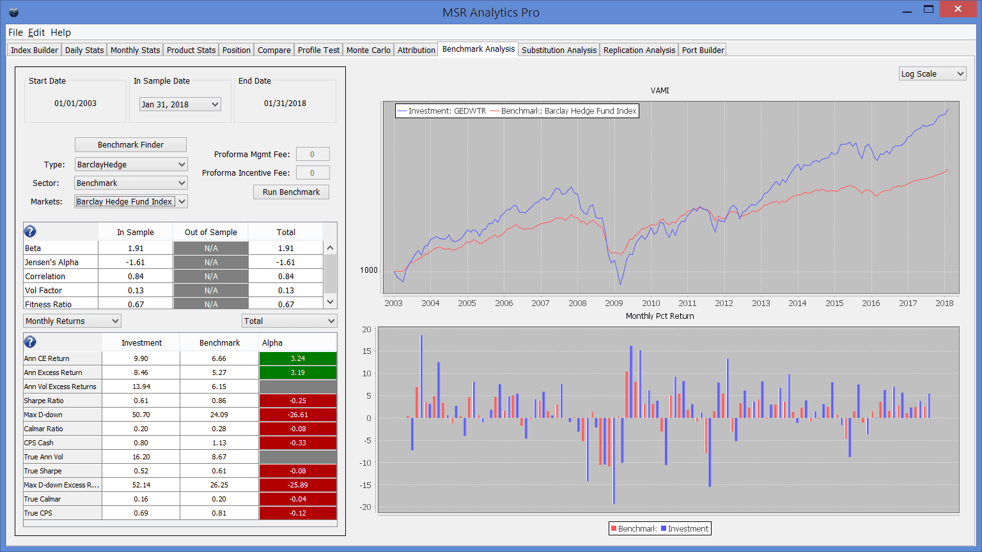Click the help icon beside the Investment column
This screenshot has width=982, height=552.
tap(30, 342)
